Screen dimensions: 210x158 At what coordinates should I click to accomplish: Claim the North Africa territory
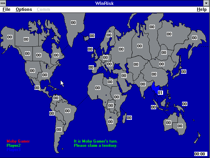point(98,88)
